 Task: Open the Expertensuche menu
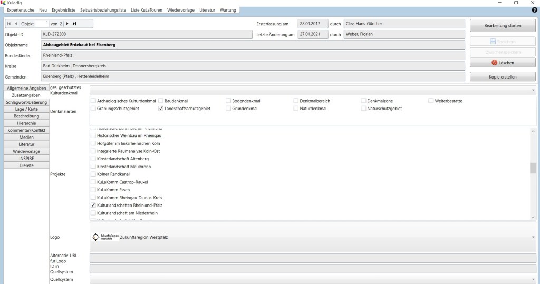[x=20, y=10]
